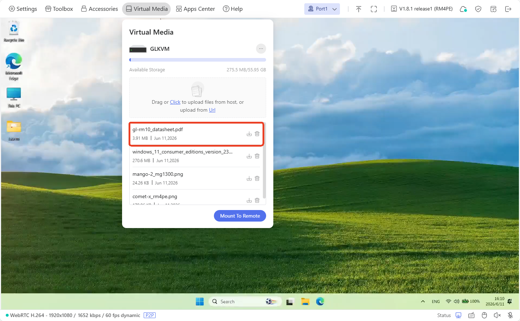
Task: Click the taskbar Search box
Action: 245,302
